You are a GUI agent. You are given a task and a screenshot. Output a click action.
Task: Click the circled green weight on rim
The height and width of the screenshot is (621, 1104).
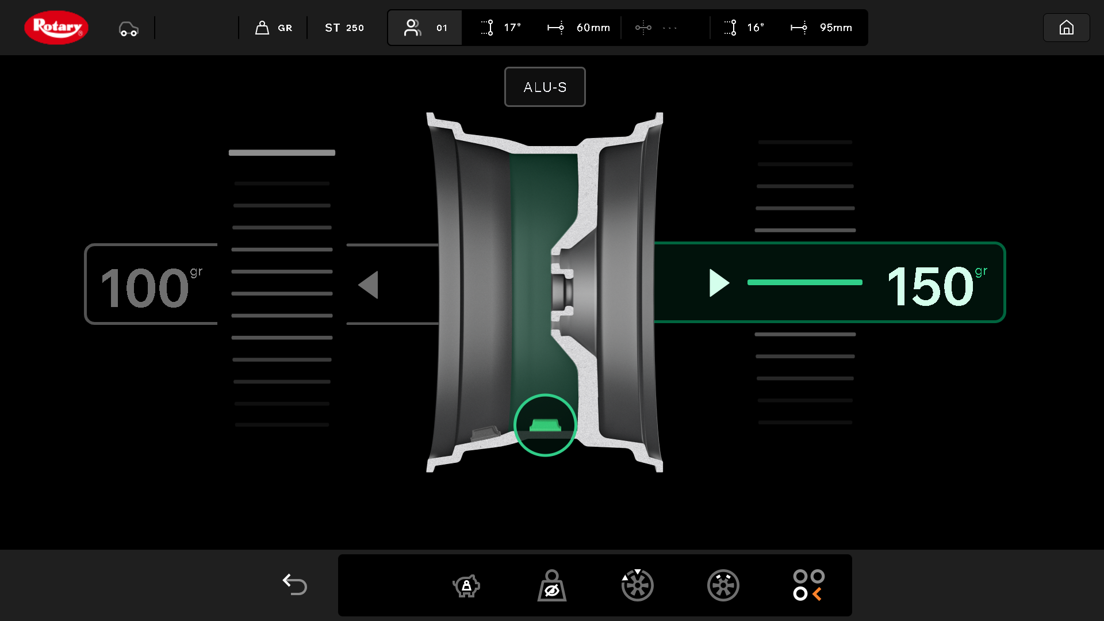click(545, 425)
